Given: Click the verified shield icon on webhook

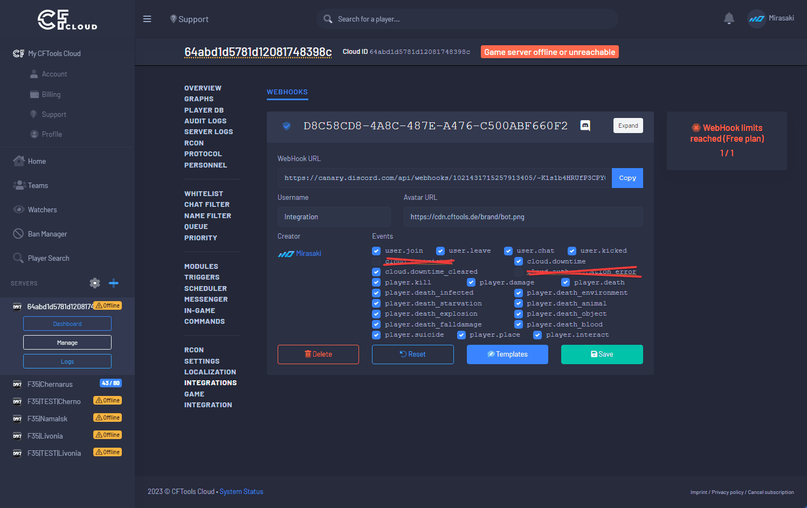Looking at the screenshot, I should pos(287,126).
